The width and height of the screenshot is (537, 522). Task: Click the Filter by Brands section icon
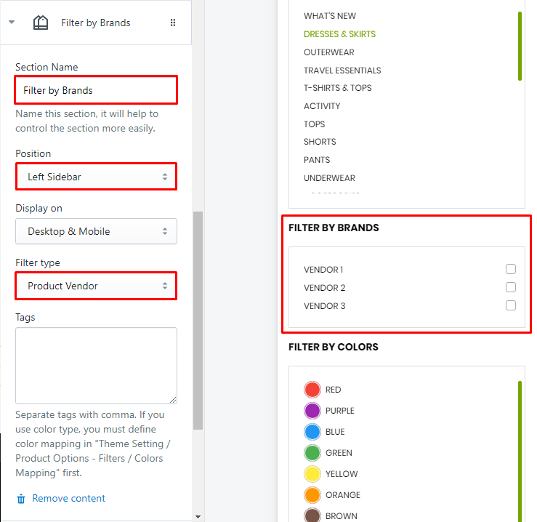[41, 23]
